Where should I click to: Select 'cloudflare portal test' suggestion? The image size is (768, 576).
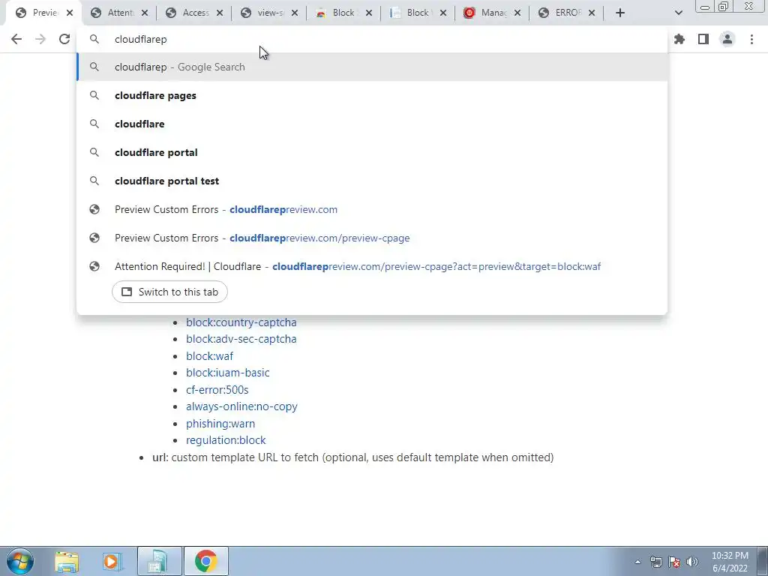pos(372,181)
